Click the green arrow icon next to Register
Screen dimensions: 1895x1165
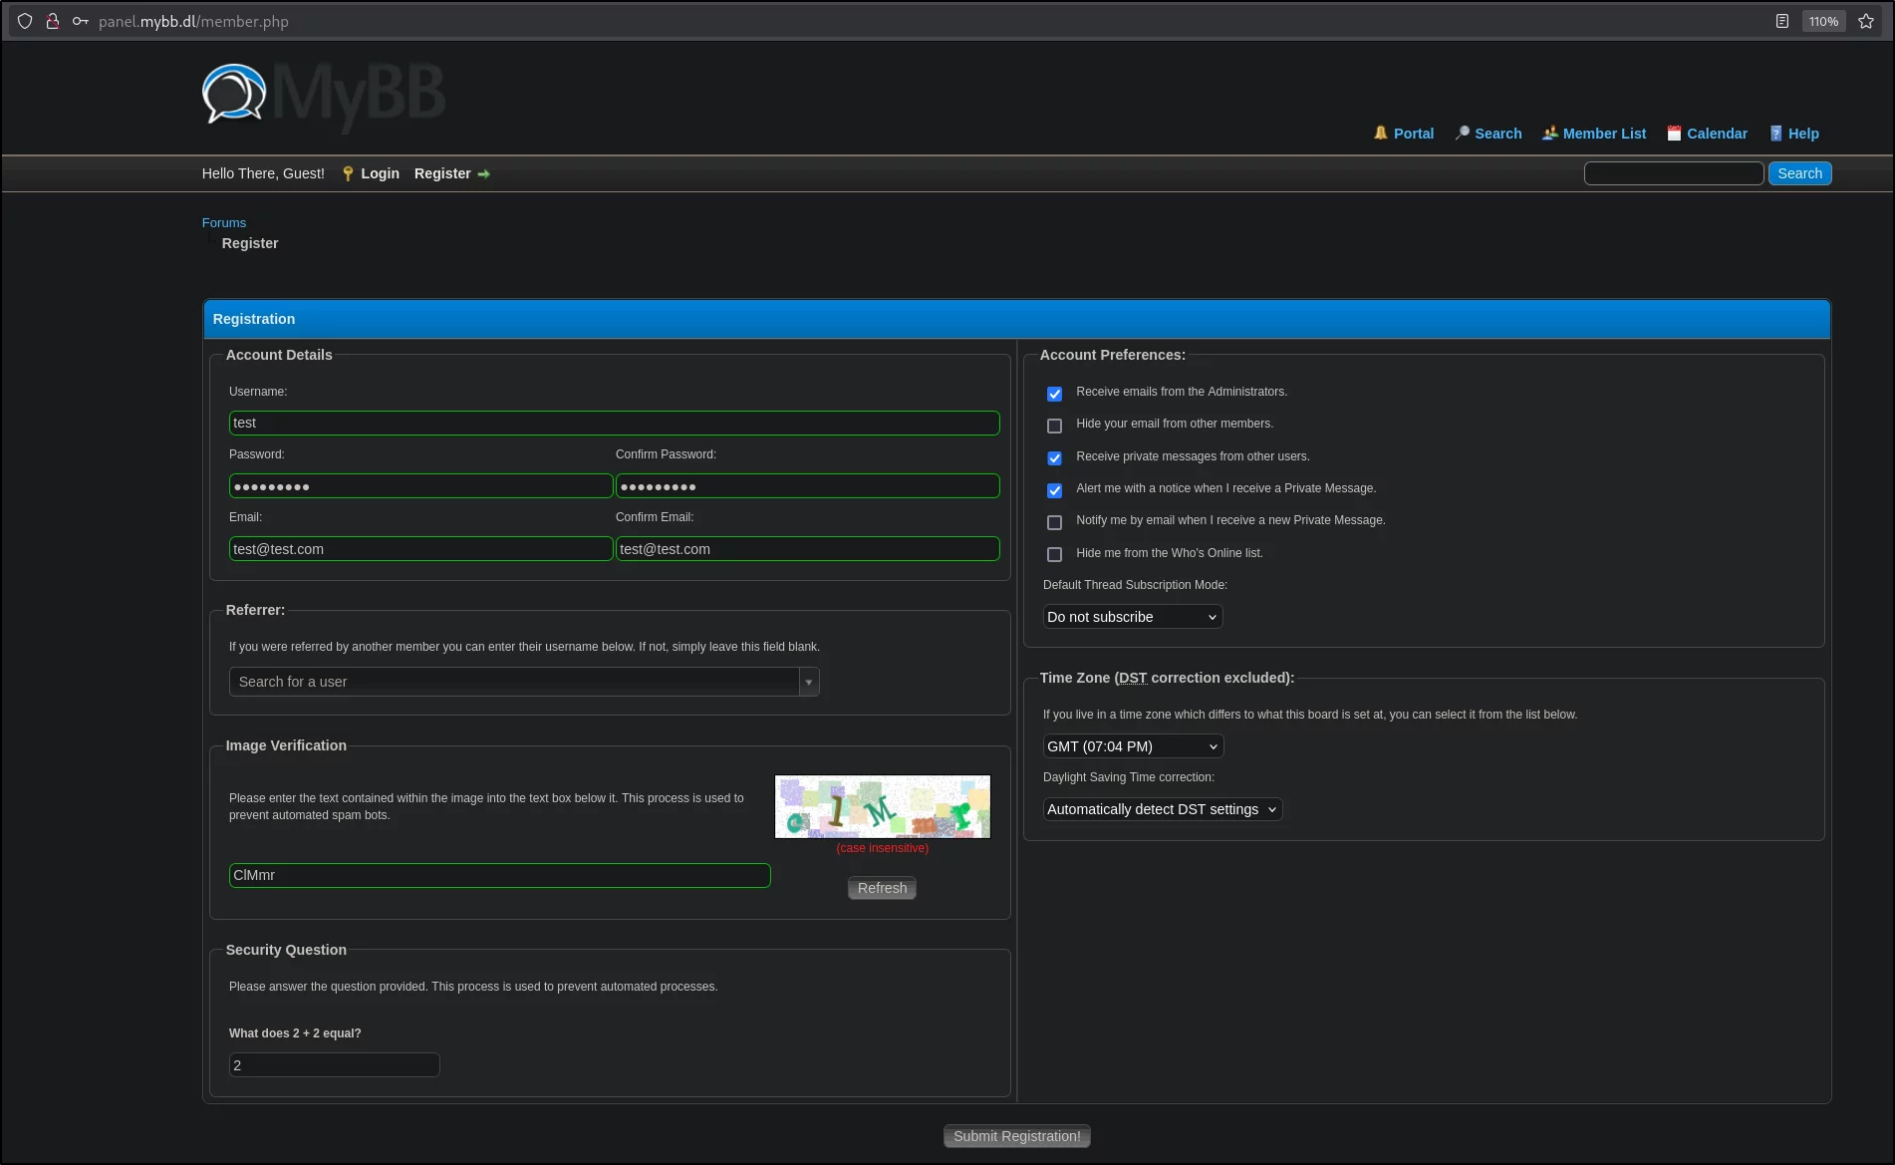(x=483, y=173)
